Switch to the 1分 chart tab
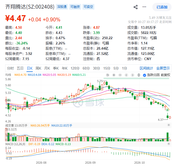 pos(125,68)
